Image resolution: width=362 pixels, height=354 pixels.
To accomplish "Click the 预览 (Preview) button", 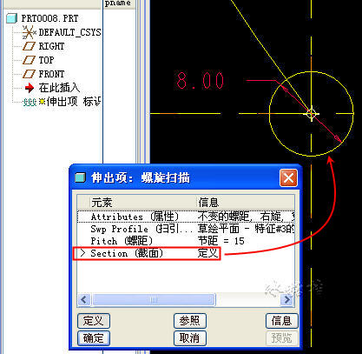I will tap(282, 338).
